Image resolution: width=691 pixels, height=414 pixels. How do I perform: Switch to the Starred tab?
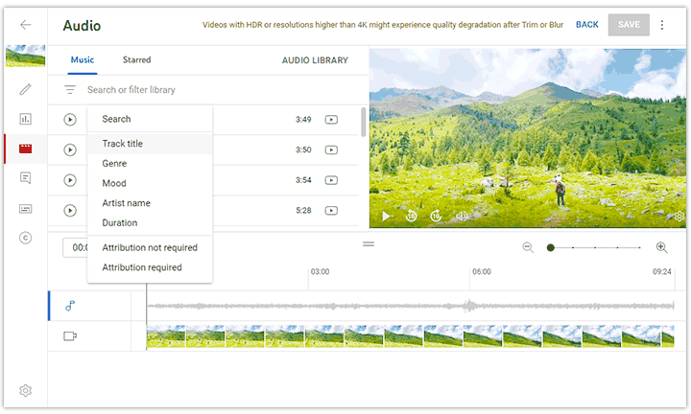click(x=136, y=60)
